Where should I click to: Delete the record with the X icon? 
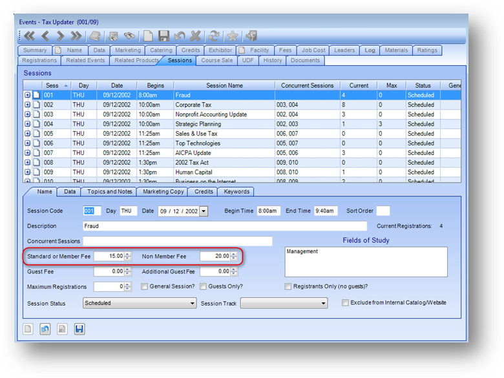pyautogui.click(x=195, y=36)
